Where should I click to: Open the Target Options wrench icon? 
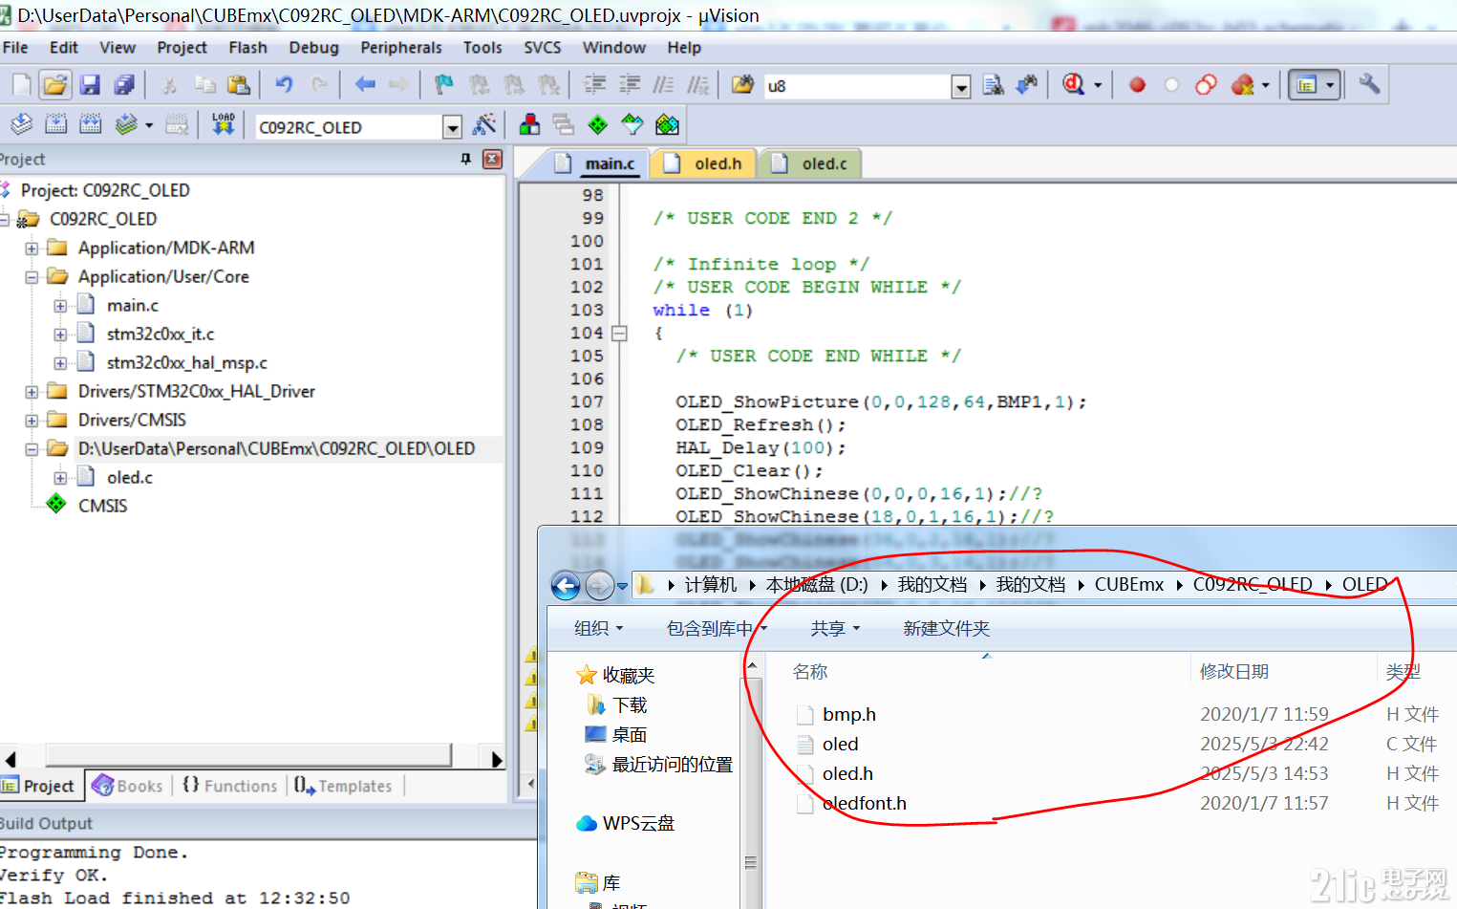pos(1369,84)
